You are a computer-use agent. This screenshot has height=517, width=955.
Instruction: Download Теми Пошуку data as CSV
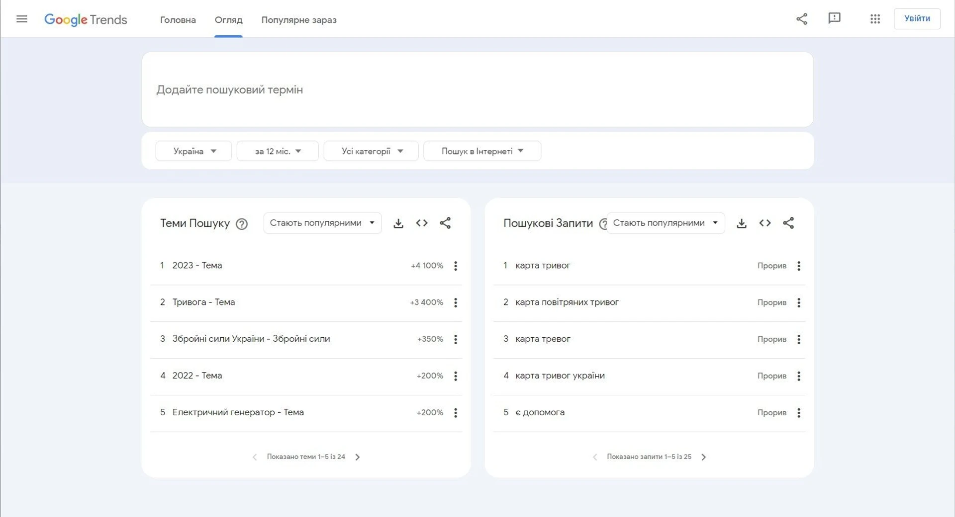pos(398,223)
